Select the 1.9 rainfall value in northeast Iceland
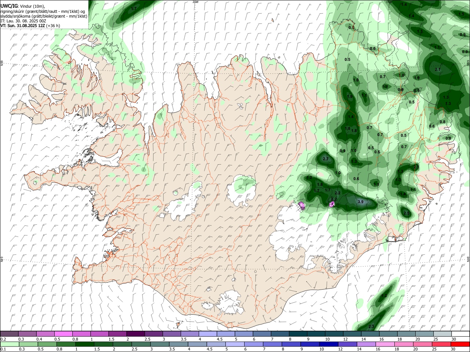 [350, 96]
